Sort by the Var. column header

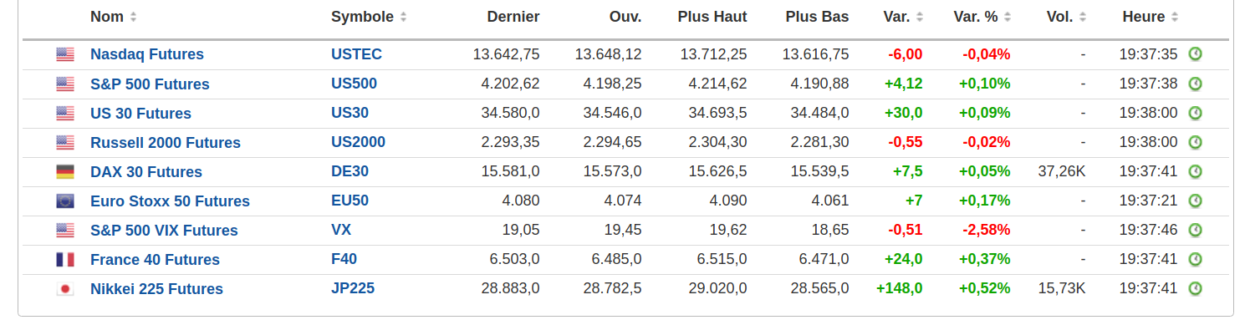[903, 17]
